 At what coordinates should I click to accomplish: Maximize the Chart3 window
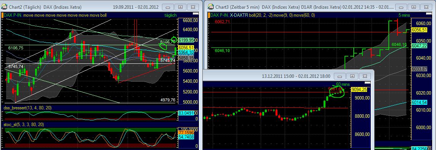pyautogui.click(x=414, y=7)
